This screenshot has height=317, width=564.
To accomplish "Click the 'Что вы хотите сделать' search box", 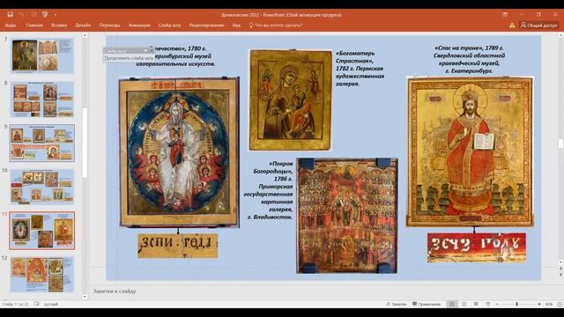I will tap(276, 26).
